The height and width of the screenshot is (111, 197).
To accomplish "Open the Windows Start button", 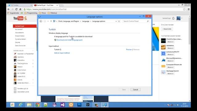I will [x=12, y=105].
